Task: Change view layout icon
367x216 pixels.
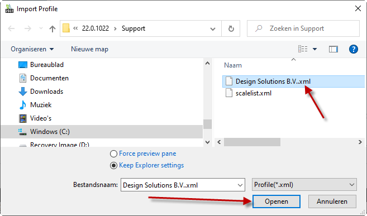Action: tap(303, 49)
